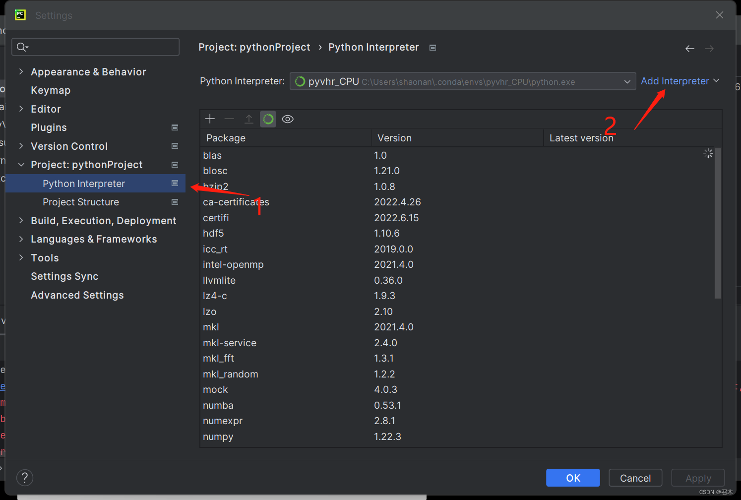The height and width of the screenshot is (500, 741).
Task: Click project-level icon on Project: pythonProject row
Action: point(175,165)
